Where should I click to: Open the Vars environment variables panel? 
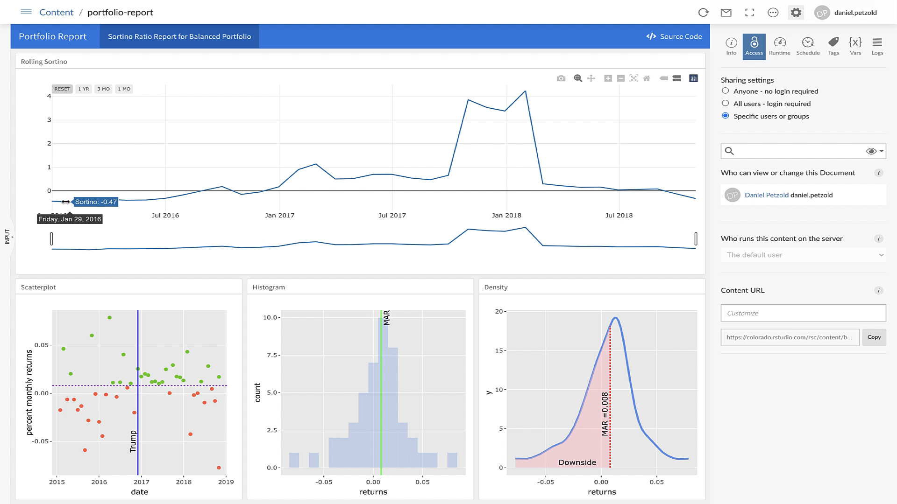[x=855, y=46]
